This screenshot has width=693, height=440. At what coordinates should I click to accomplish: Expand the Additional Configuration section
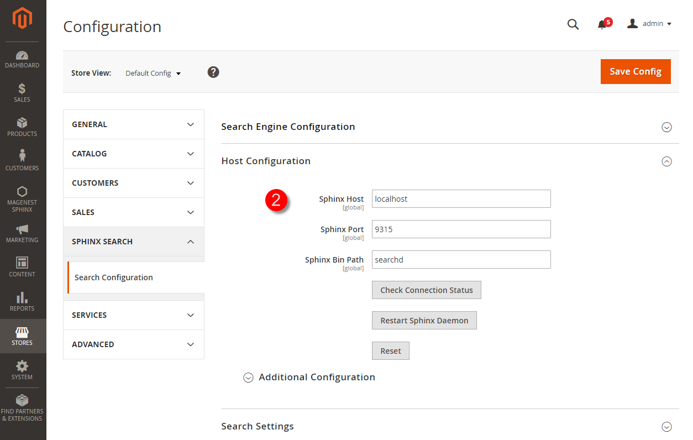[308, 377]
